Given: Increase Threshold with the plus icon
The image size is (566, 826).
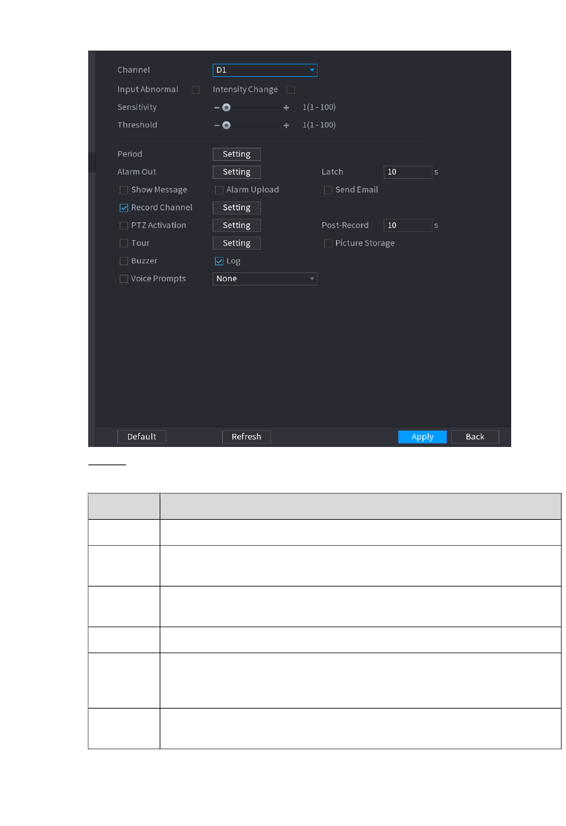Looking at the screenshot, I should click(287, 125).
